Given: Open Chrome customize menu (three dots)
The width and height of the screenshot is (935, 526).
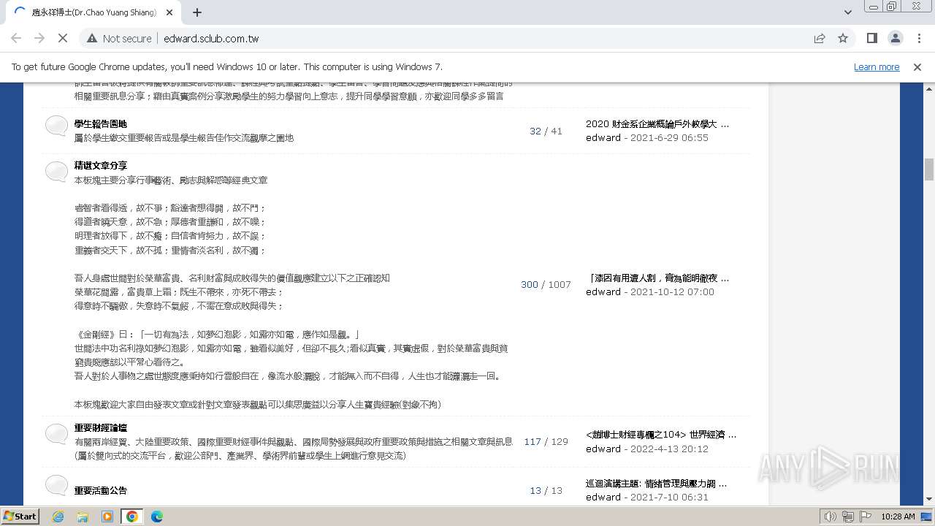Looking at the screenshot, I should 918,38.
